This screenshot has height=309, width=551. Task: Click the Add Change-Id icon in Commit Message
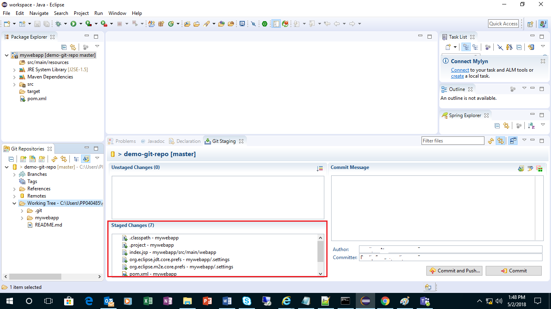[x=539, y=169]
